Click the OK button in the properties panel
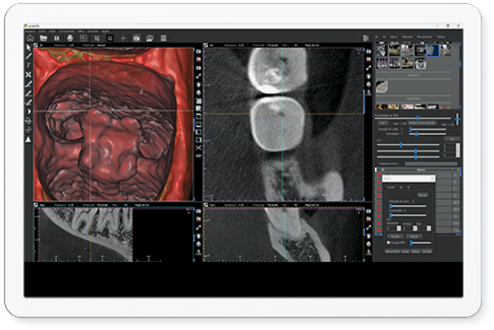 pyautogui.click(x=453, y=139)
